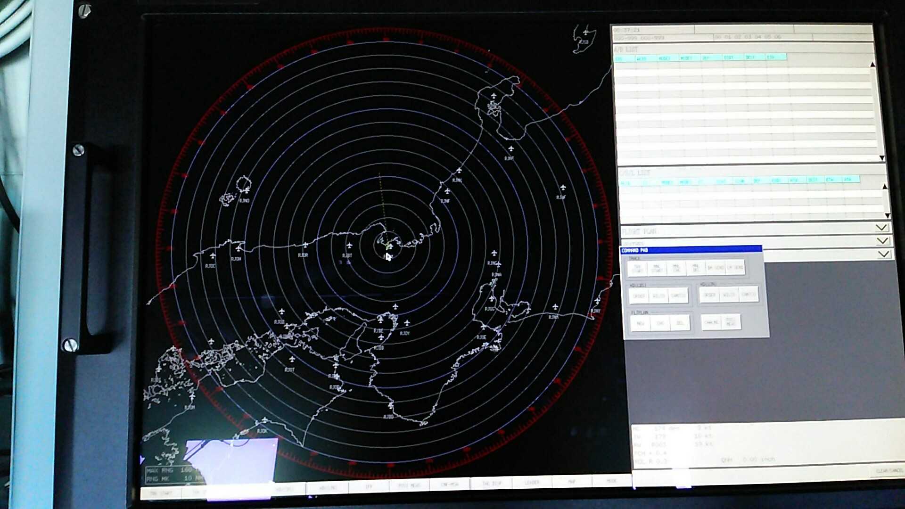905x509 pixels.
Task: Click the RJNO island airport symbol
Action: [247, 190]
